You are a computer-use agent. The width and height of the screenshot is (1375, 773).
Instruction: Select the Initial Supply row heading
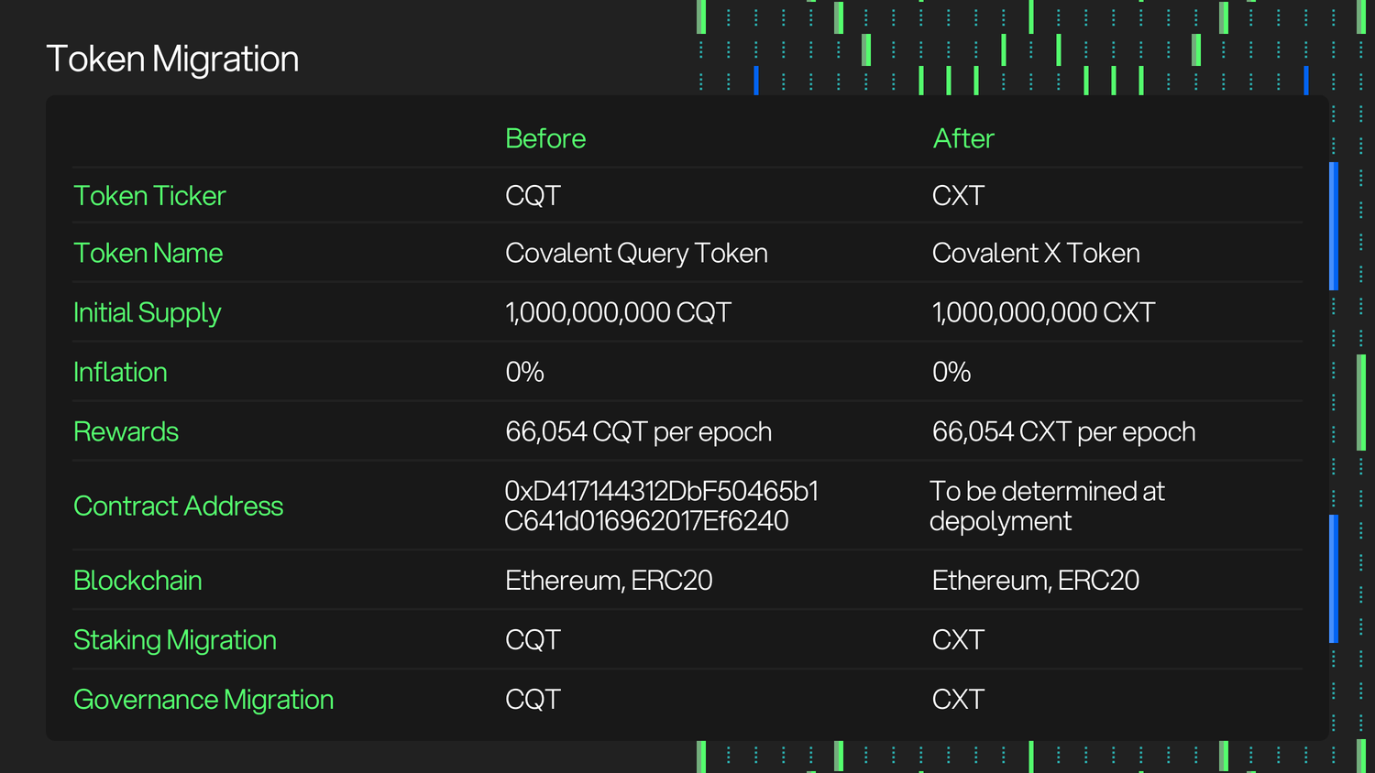coord(147,312)
